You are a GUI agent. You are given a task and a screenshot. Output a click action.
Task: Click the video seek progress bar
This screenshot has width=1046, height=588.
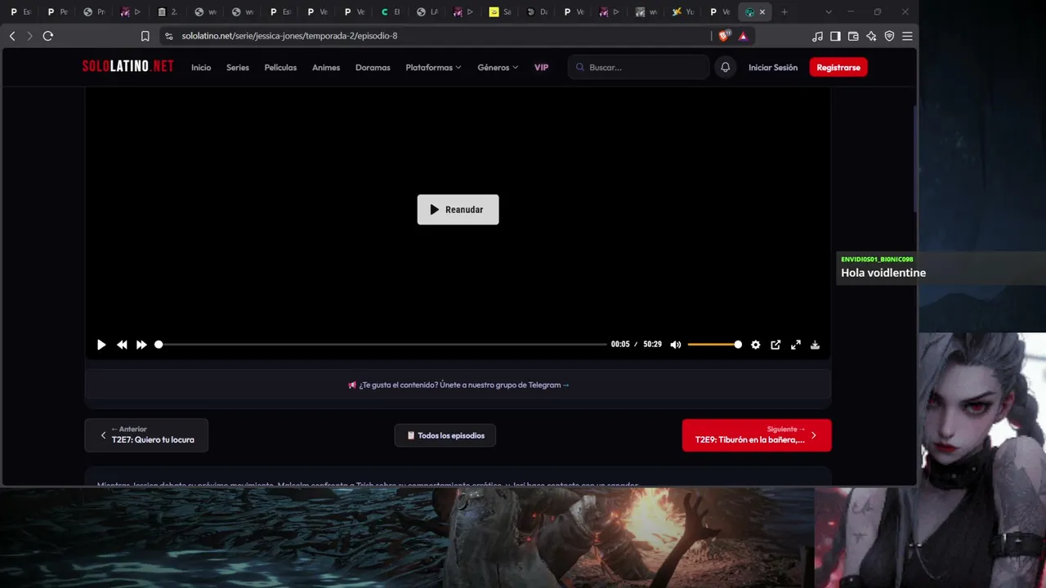(382, 345)
